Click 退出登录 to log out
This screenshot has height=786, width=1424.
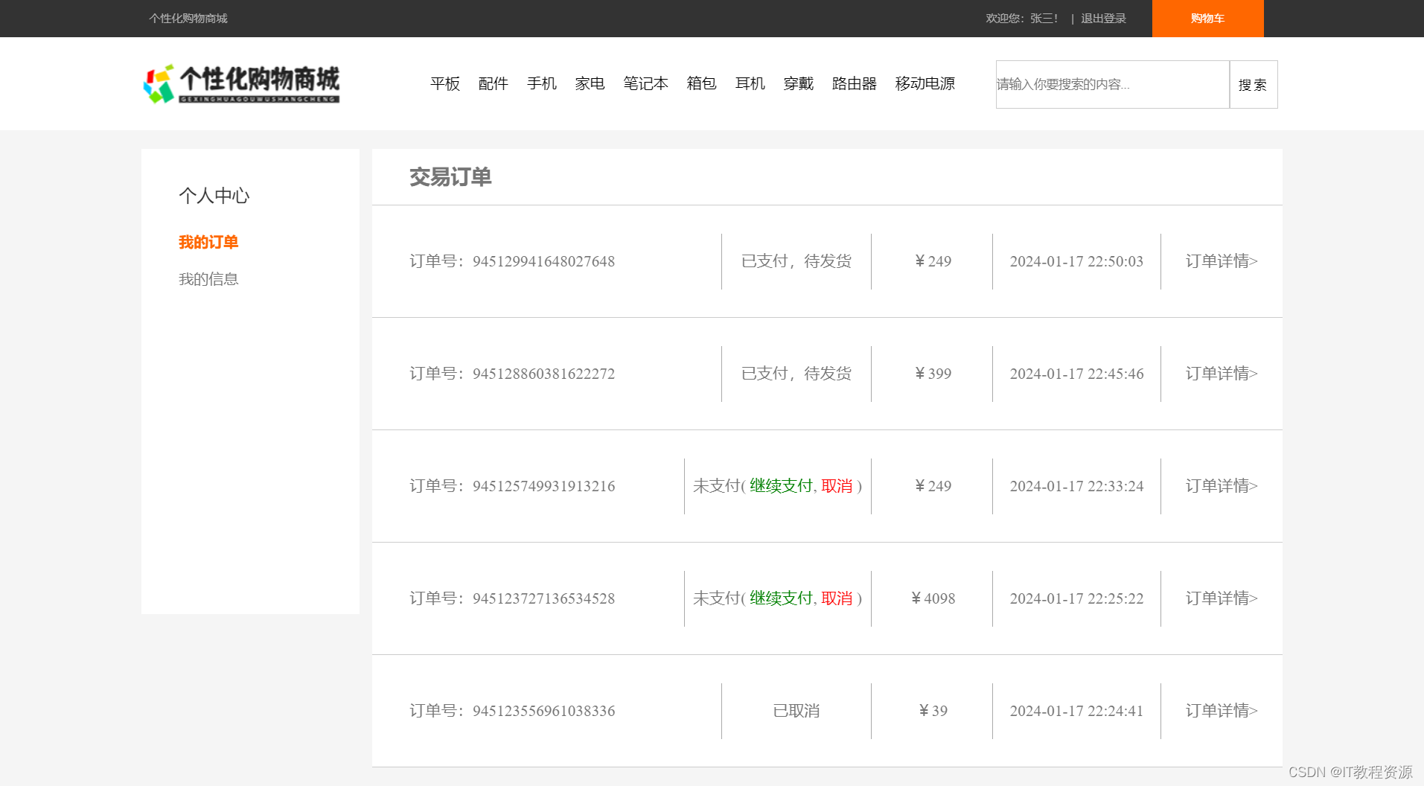tap(1103, 19)
